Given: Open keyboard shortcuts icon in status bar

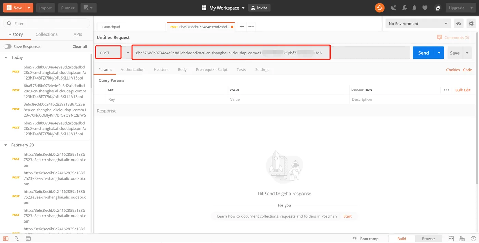Looking at the screenshot, I should pos(462,239).
